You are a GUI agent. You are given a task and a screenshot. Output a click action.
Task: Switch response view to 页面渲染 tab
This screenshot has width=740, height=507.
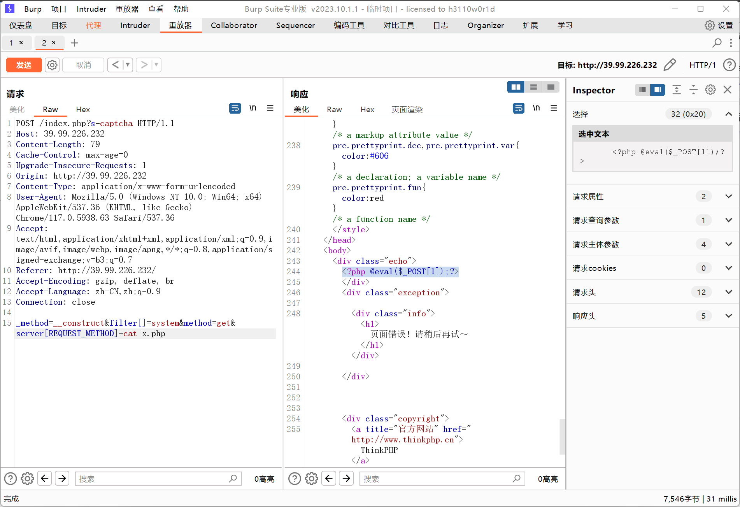[407, 109]
